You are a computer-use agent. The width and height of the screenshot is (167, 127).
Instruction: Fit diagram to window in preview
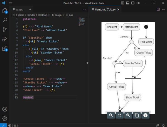(x=119, y=116)
